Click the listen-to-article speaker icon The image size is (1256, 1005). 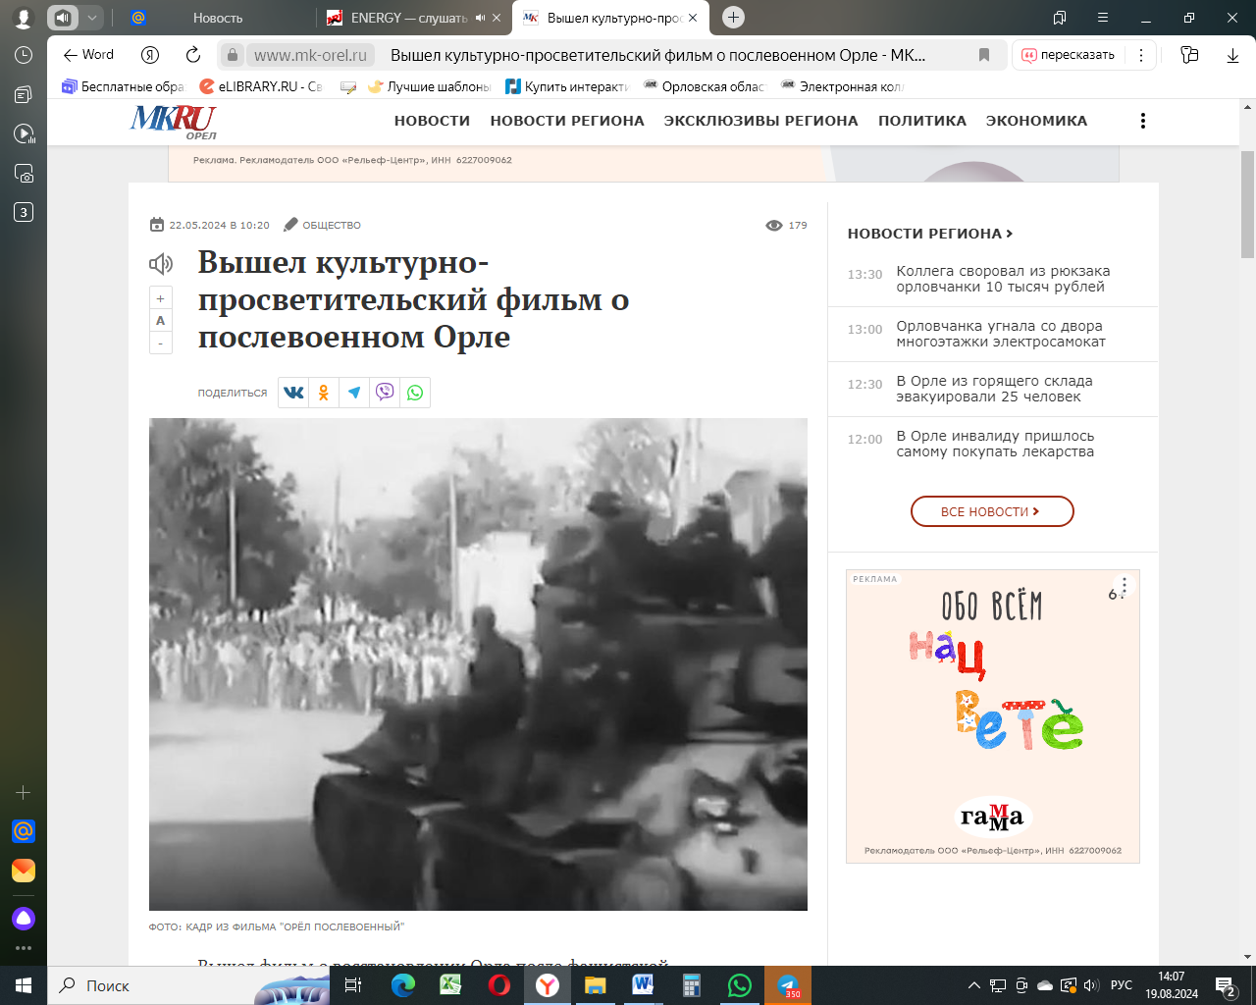click(161, 263)
